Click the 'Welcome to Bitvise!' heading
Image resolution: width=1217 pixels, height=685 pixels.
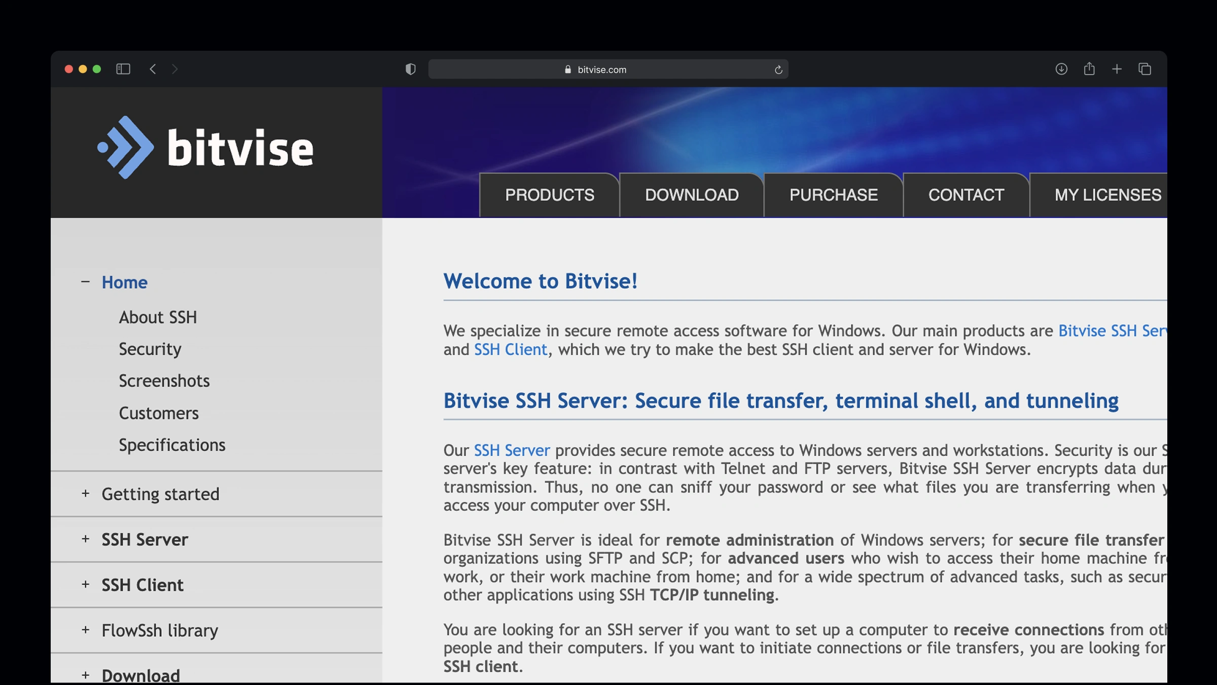tap(540, 281)
